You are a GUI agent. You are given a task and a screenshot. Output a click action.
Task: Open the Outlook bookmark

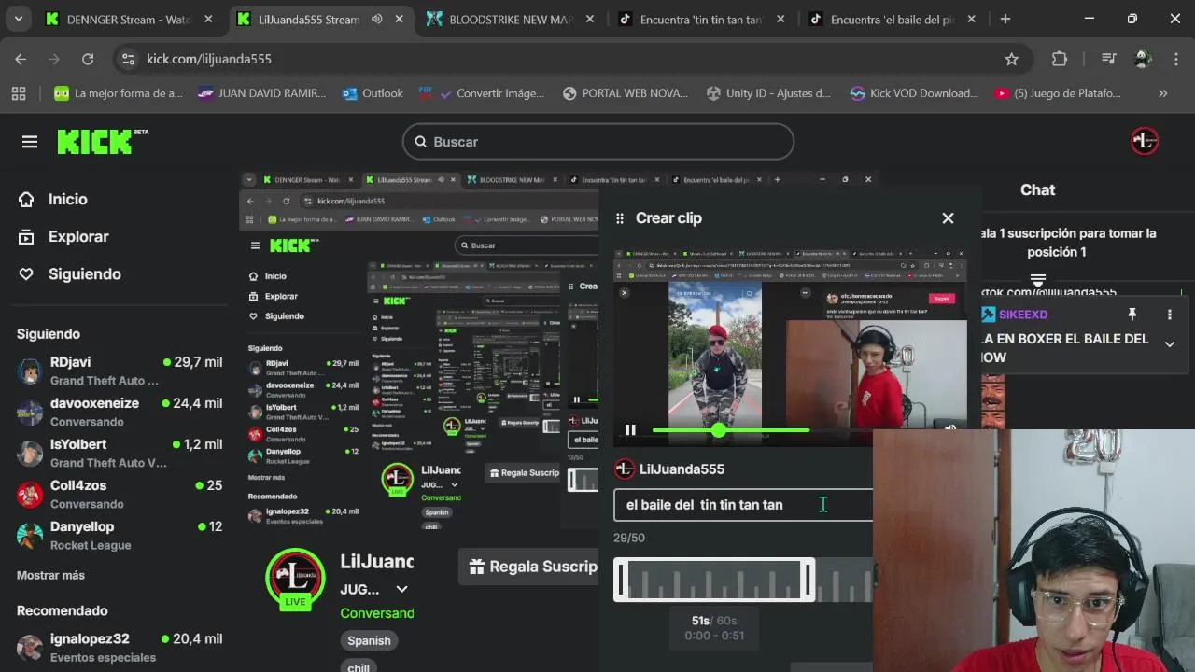click(373, 93)
